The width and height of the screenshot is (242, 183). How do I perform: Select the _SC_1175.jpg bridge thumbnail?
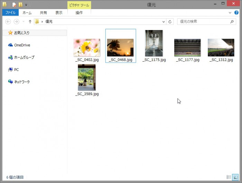point(154,43)
